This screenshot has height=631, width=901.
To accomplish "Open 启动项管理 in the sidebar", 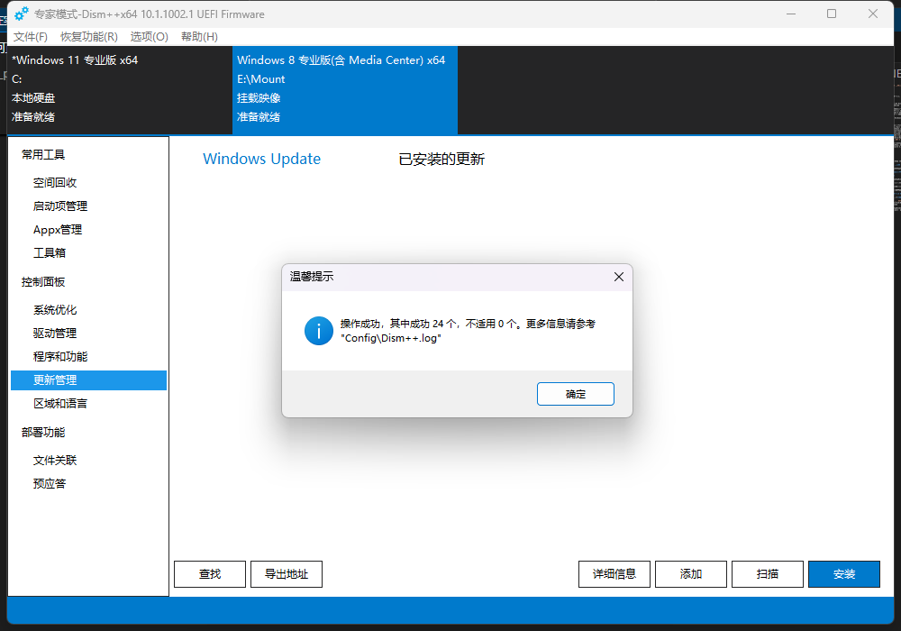I will (60, 206).
